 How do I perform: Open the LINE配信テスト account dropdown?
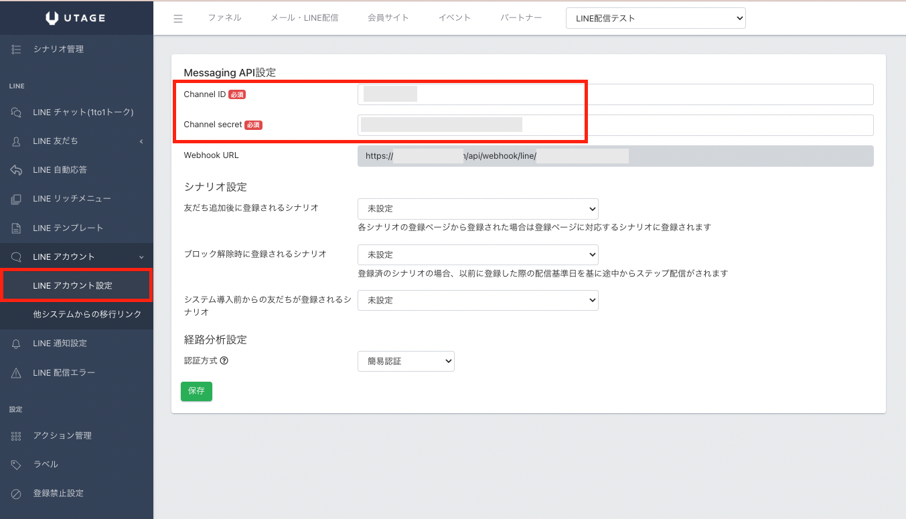(x=655, y=19)
